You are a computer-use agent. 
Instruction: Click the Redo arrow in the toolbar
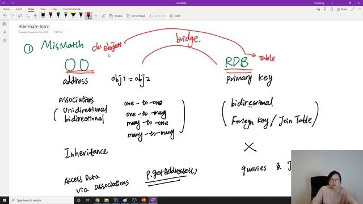point(12,16)
